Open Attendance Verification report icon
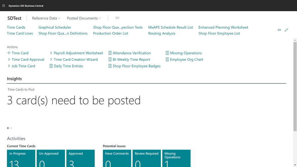The height and width of the screenshot is (167, 297). (x=110, y=53)
